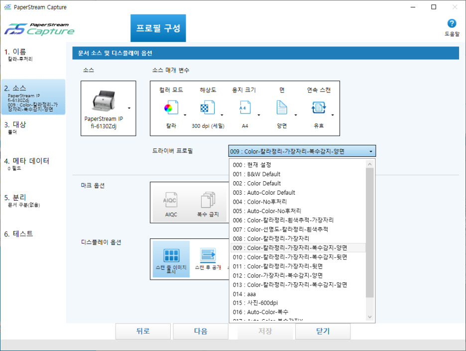
Task: Go to step 2. 소스
Action: [33, 97]
